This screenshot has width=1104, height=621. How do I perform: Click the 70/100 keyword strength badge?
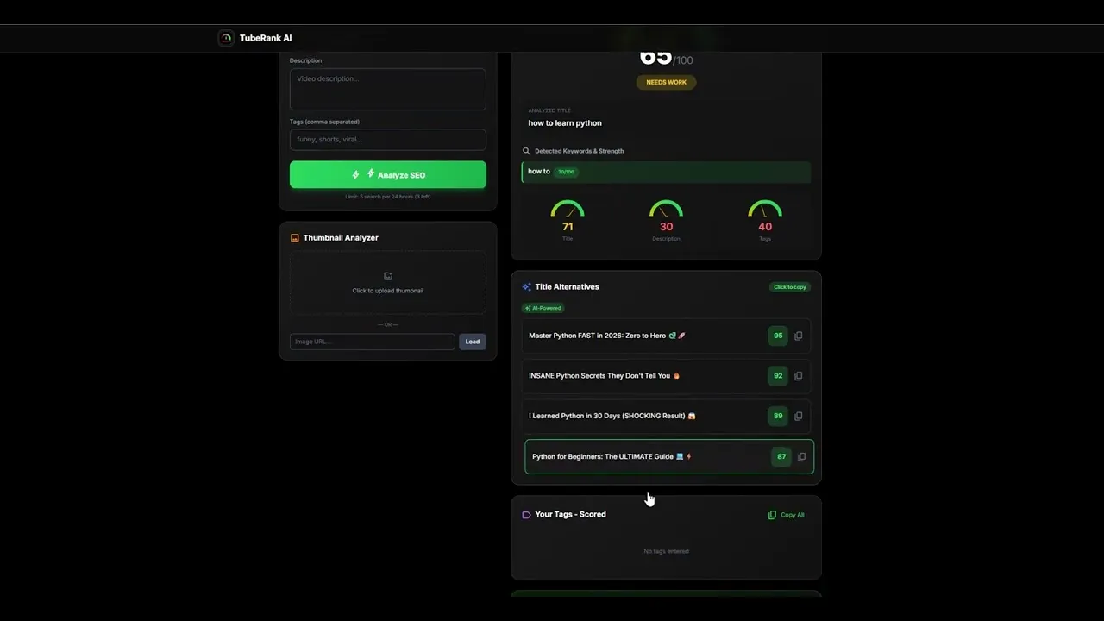point(566,172)
